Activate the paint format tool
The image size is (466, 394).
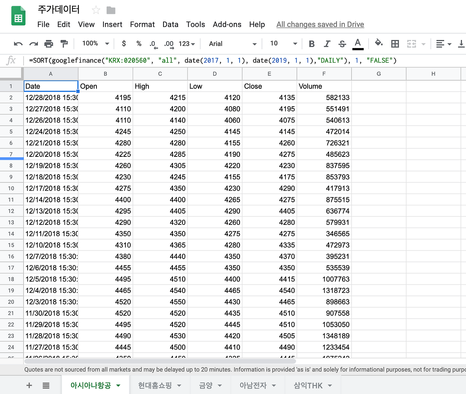(64, 44)
